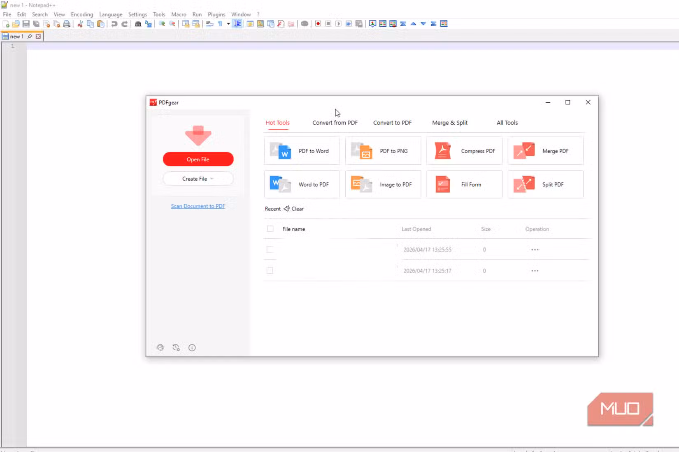Click the Clear recent files label

[298, 209]
